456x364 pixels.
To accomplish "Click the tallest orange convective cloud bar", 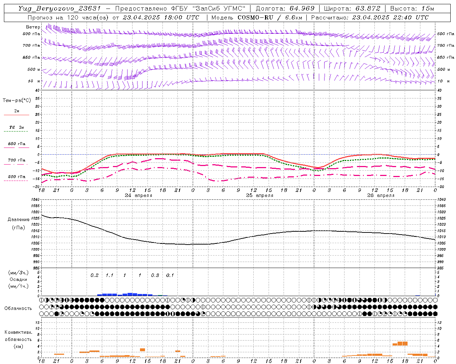I will [402, 343].
